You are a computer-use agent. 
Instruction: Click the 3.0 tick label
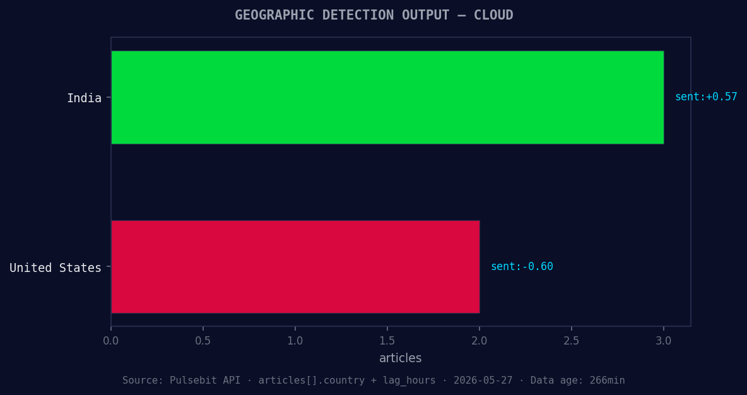(x=664, y=341)
